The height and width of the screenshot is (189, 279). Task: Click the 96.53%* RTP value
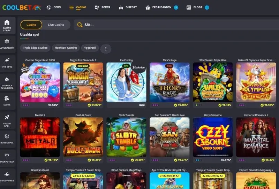point(53,105)
